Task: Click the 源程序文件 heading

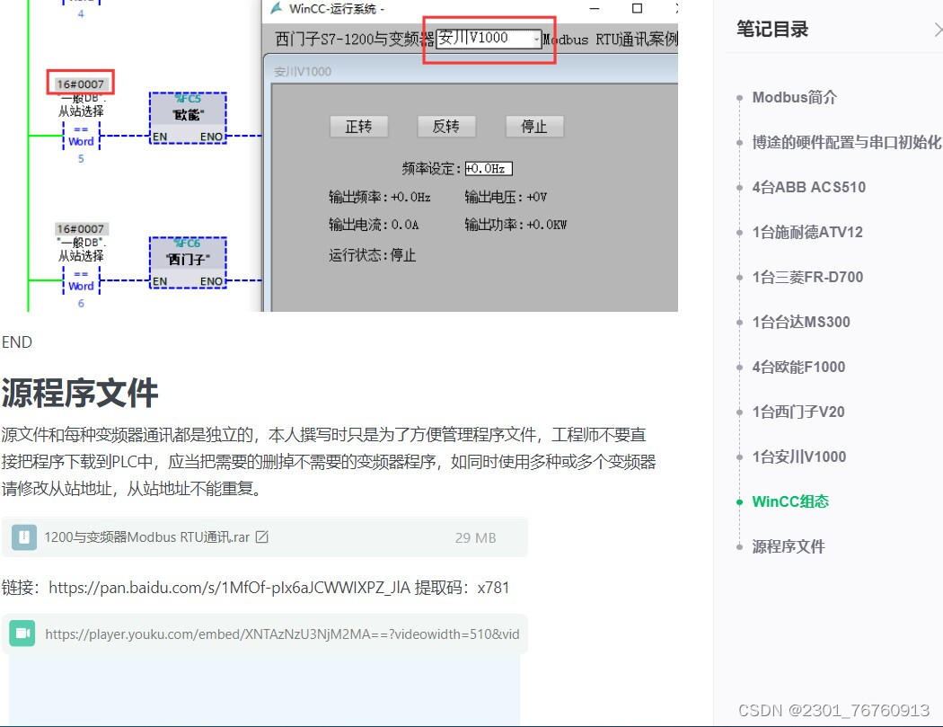Action: point(80,393)
